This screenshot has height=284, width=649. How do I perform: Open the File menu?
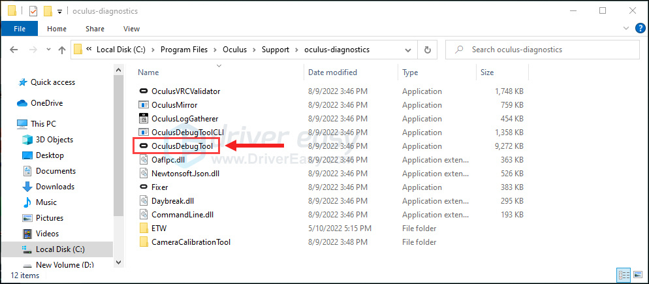[20, 29]
